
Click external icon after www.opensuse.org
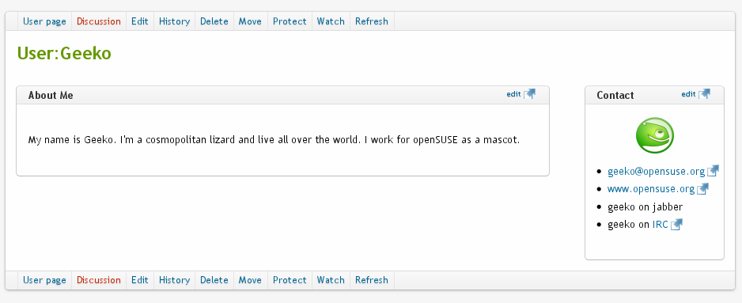[x=702, y=189]
